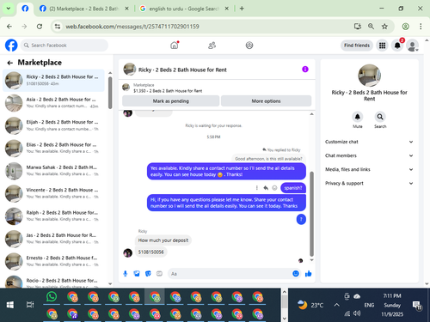Expand Media, files and links section
430x322 pixels.
pos(369,169)
